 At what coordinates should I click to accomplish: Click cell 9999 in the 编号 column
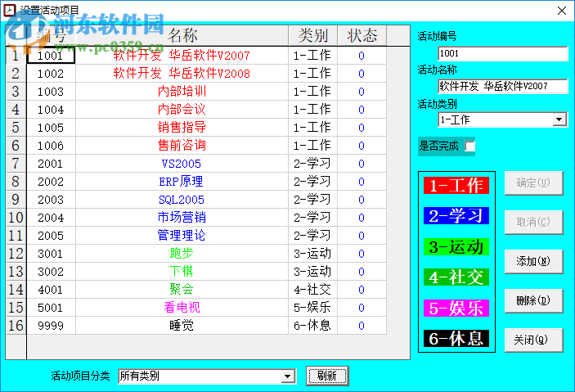click(51, 326)
